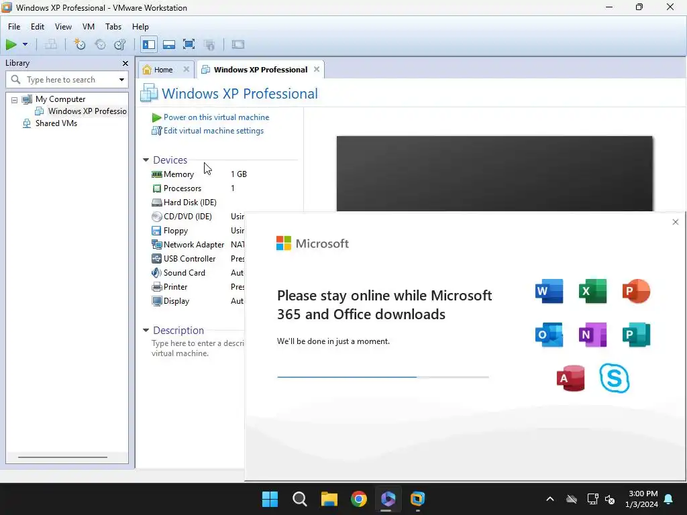Click the Publisher icon in Office dialog
Screen dimensions: 687x515
(636, 335)
